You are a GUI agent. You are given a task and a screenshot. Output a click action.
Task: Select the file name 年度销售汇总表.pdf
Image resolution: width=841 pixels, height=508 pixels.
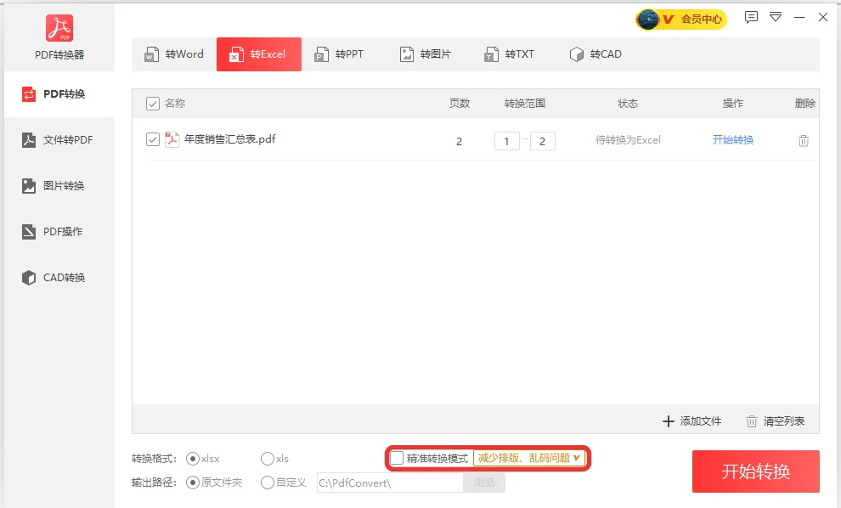229,139
